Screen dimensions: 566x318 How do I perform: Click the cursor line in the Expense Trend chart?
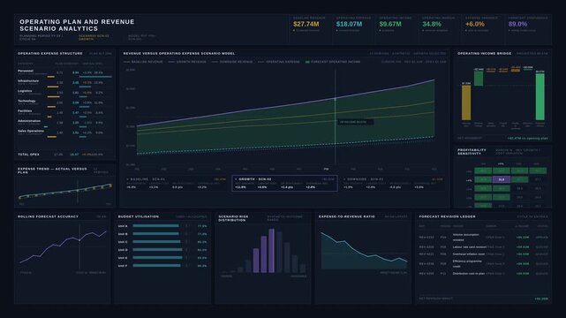(x=77, y=192)
